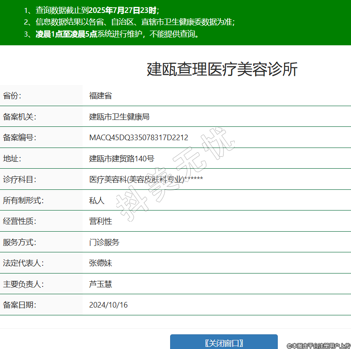Image resolution: width=351 pixels, height=349 pixels.
Task: Select the province value 福建省
Action: click(x=100, y=96)
